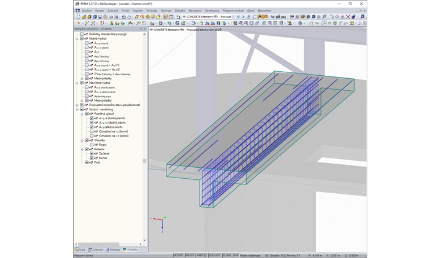Uncheck the Třmínky checkbox
This screenshot has width=441, height=258.
click(x=87, y=140)
